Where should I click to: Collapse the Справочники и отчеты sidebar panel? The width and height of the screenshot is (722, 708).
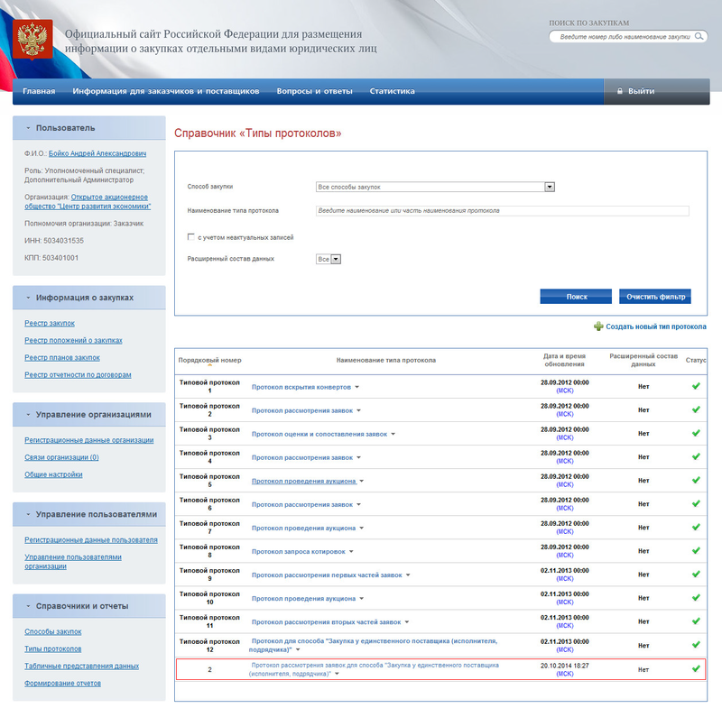pyautogui.click(x=29, y=606)
